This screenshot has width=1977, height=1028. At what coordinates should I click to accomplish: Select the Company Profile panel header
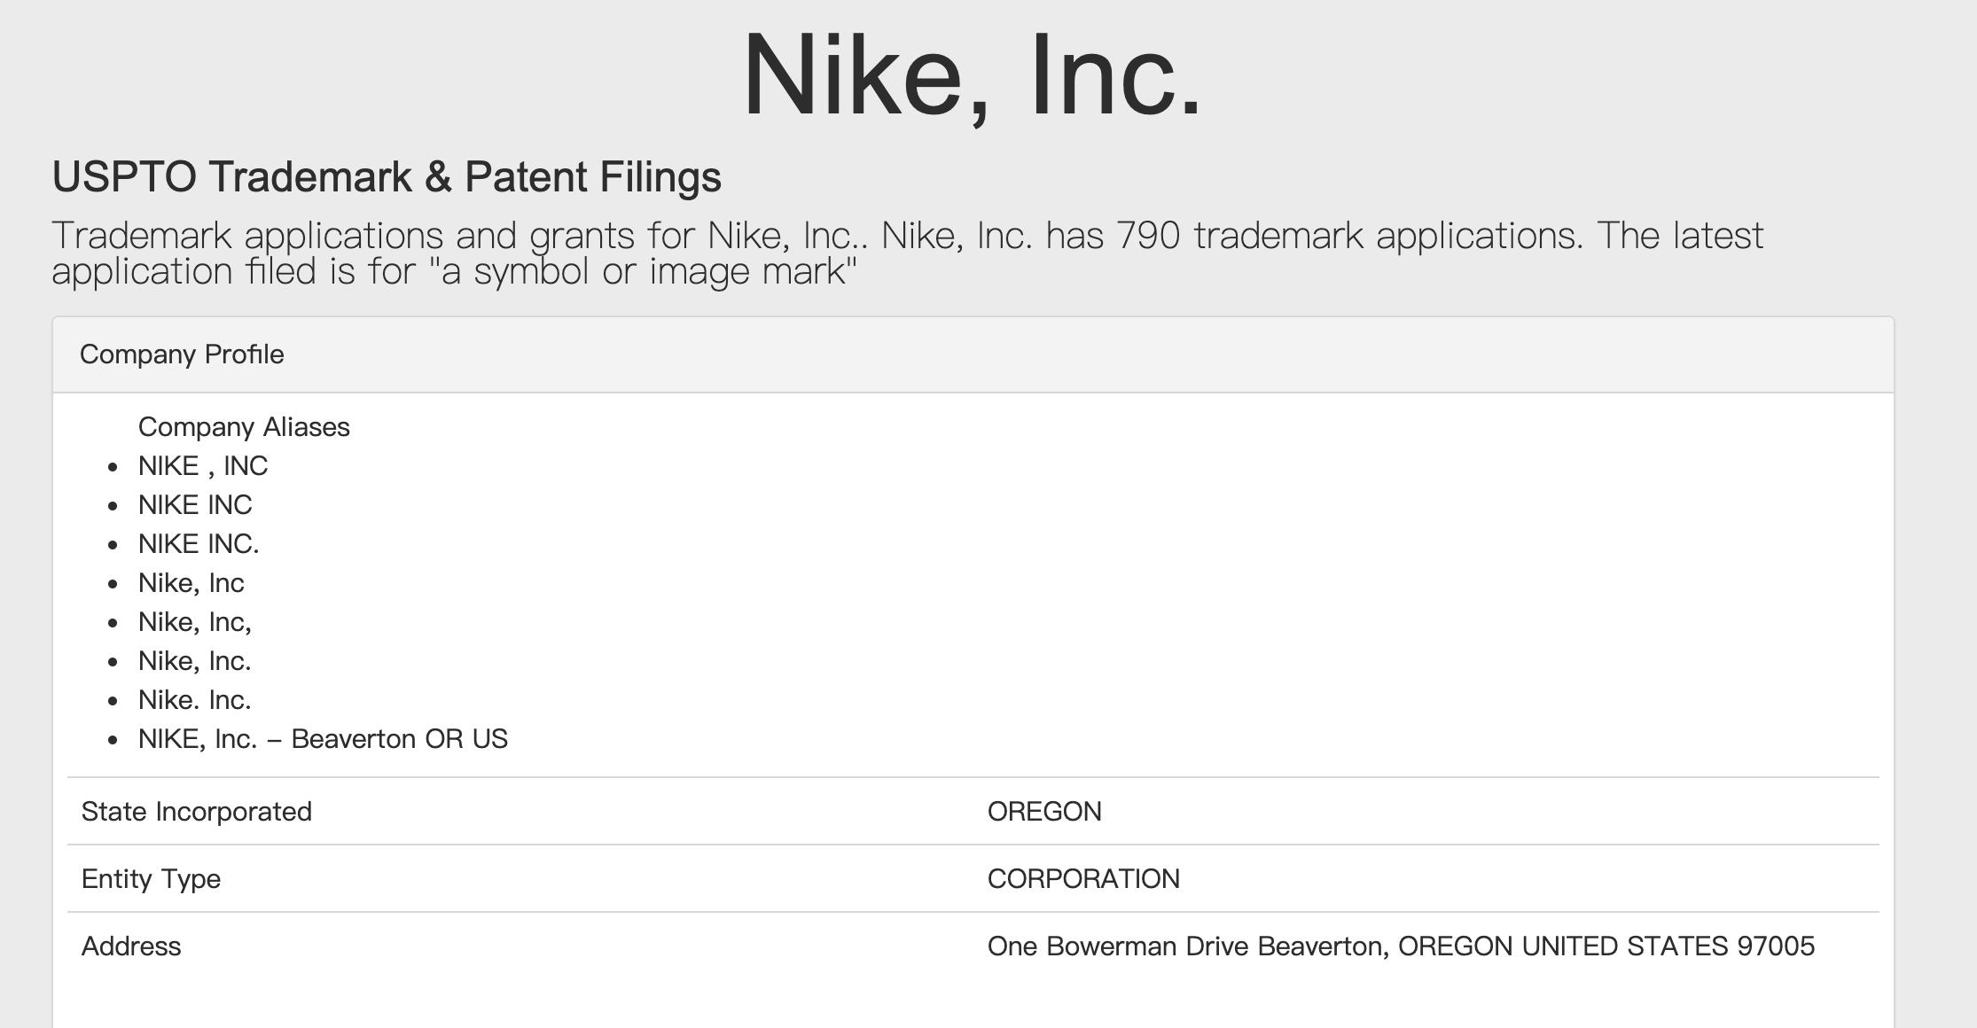(x=182, y=354)
